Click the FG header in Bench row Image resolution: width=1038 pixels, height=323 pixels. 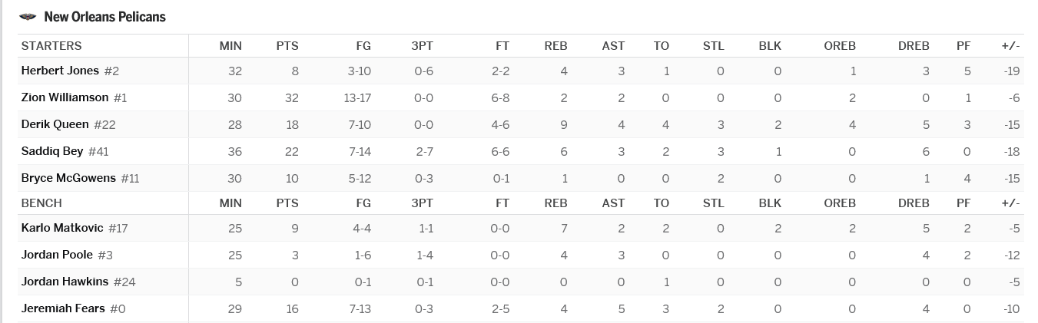363,203
